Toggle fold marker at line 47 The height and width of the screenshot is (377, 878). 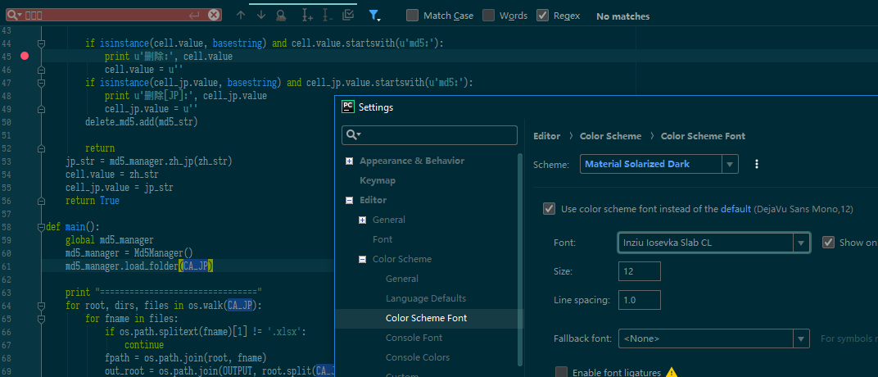pyautogui.click(x=41, y=82)
